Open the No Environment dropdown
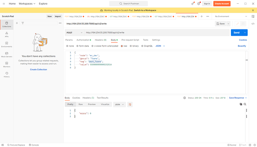The width and height of the screenshot is (257, 147). coord(231,16)
